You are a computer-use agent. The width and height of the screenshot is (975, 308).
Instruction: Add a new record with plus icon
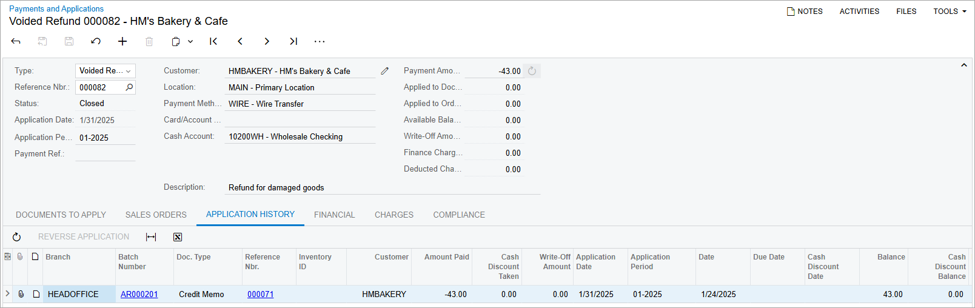point(122,41)
